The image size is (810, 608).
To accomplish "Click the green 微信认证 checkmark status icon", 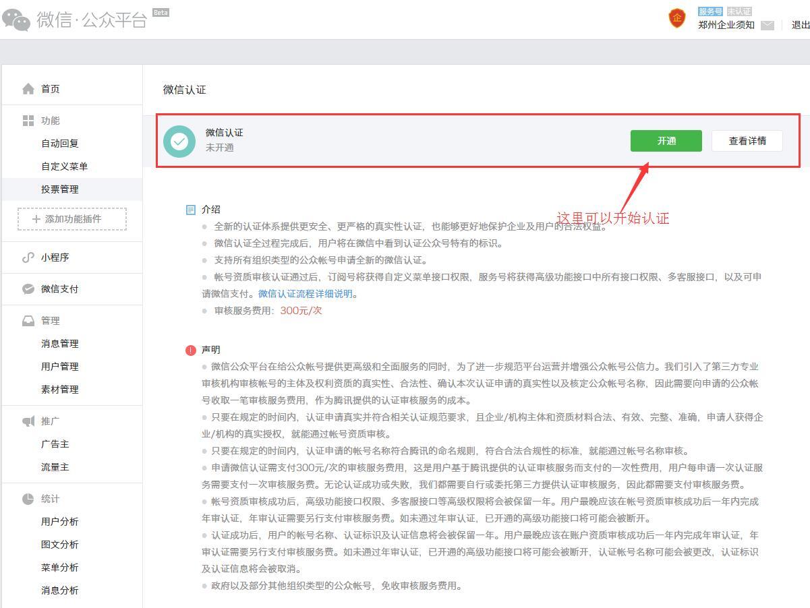I will (179, 142).
